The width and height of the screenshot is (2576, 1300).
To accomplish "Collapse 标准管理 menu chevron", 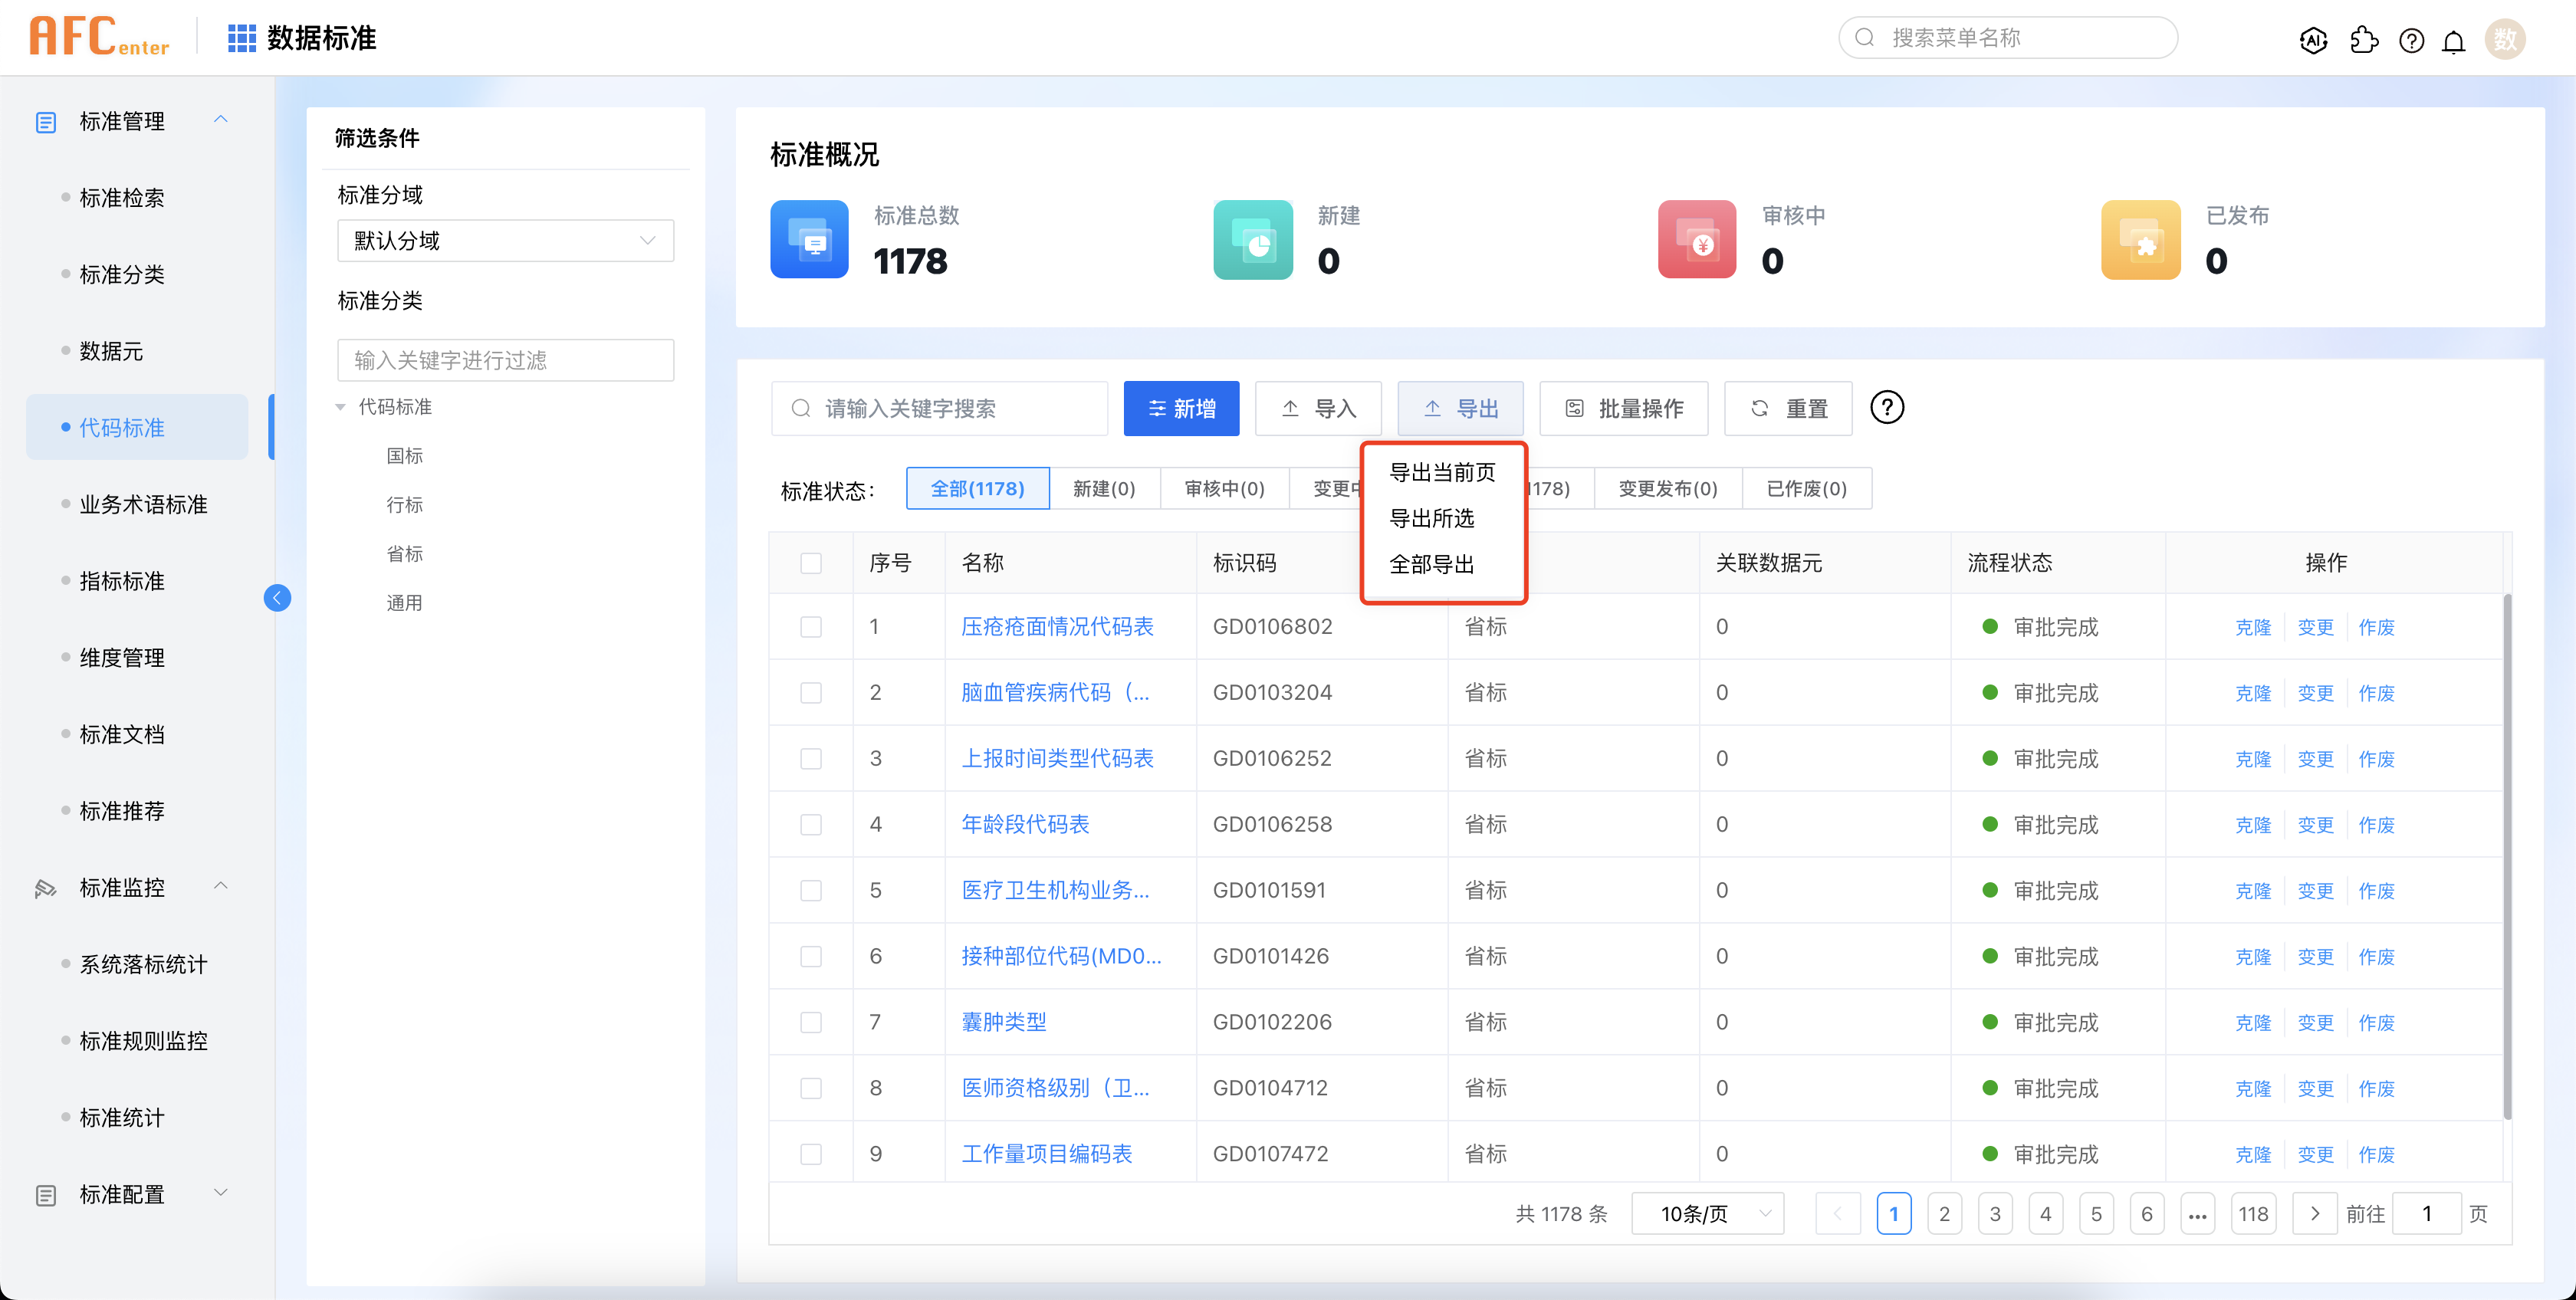I will click(221, 120).
